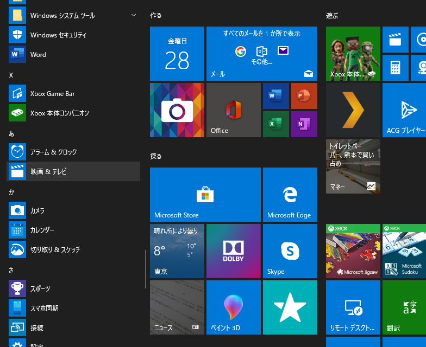Viewport: 426px width, 347px height.
Task: Click the 探る group heading
Action: [x=155, y=156]
